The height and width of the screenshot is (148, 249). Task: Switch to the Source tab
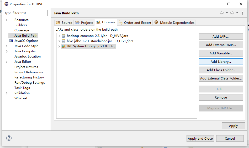[x=64, y=23]
